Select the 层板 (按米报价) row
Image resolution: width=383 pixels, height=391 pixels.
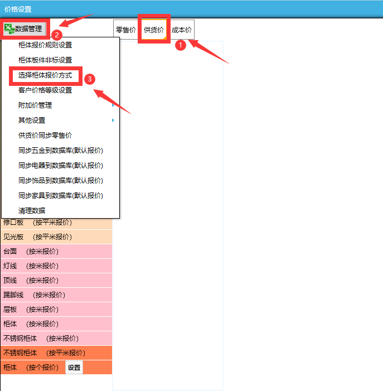coord(56,309)
